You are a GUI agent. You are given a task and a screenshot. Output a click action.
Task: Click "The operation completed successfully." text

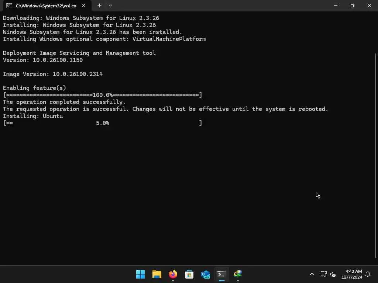click(64, 102)
